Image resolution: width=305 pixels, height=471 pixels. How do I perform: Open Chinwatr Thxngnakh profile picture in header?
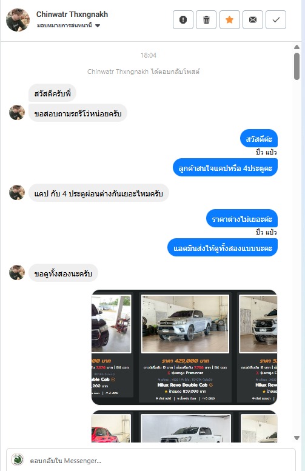pos(18,20)
